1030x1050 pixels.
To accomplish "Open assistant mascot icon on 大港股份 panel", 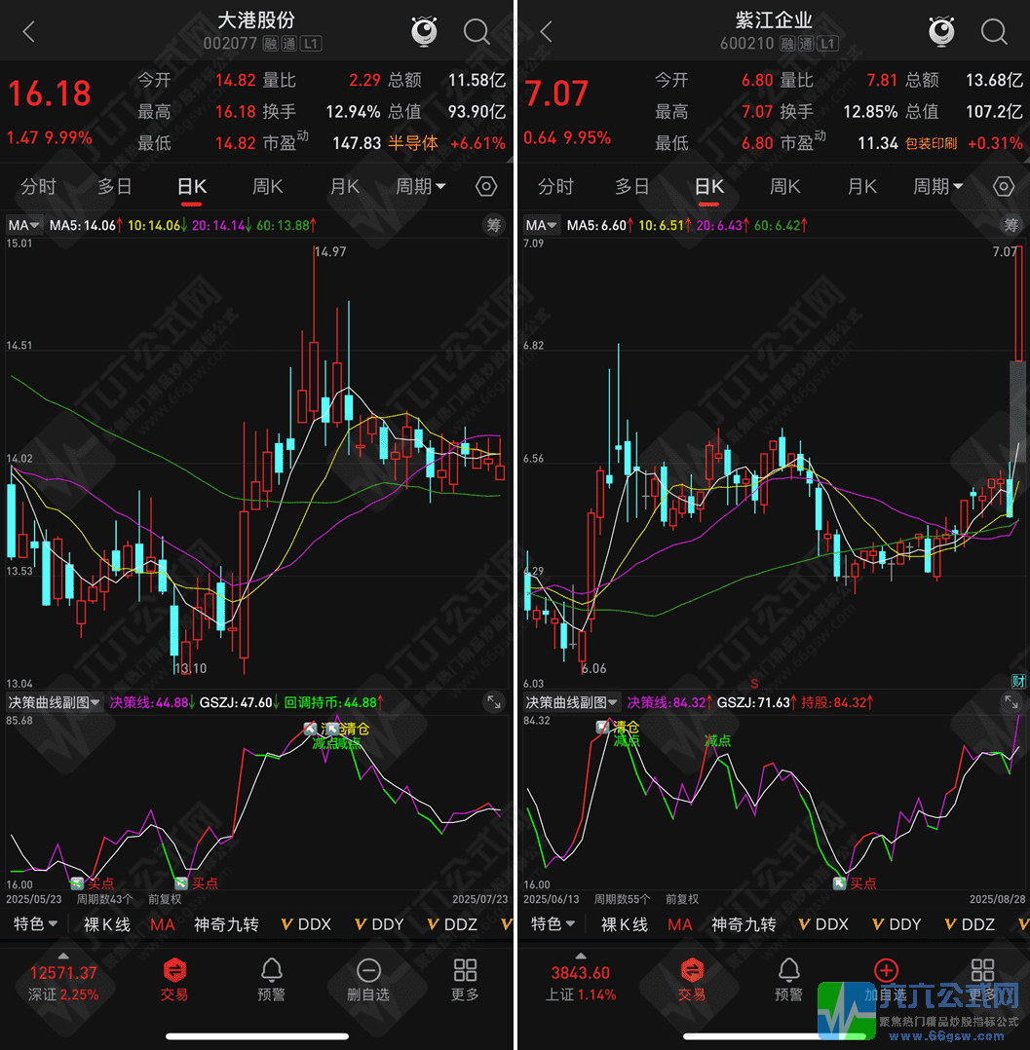I will [424, 31].
